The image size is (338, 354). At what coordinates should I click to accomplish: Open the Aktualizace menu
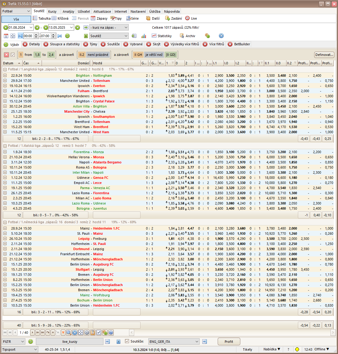pyautogui.click(x=102, y=11)
